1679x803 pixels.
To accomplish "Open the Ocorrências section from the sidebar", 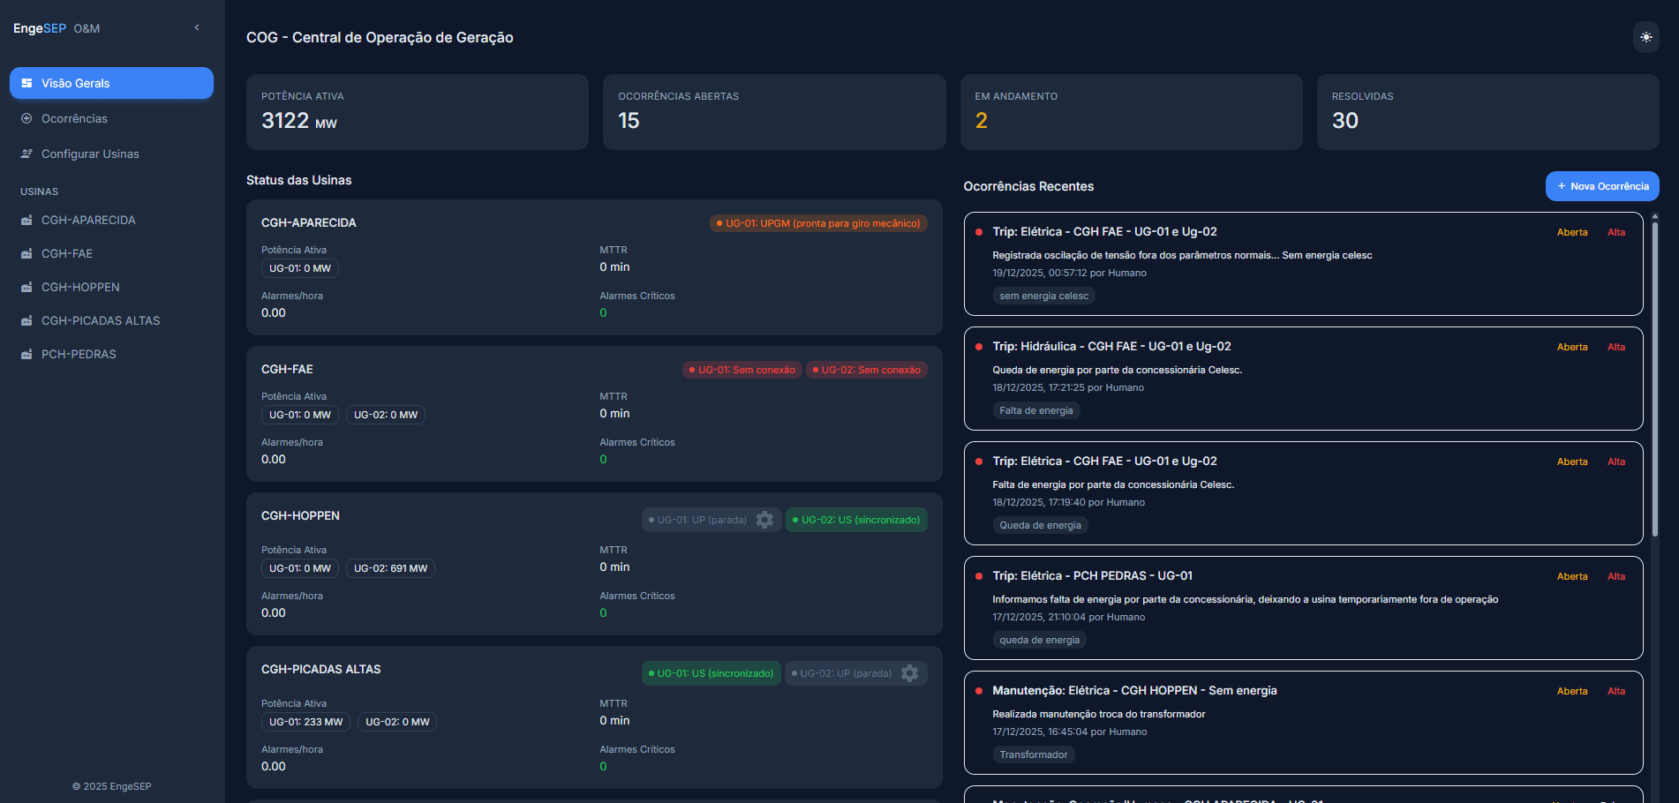I will (x=74, y=117).
